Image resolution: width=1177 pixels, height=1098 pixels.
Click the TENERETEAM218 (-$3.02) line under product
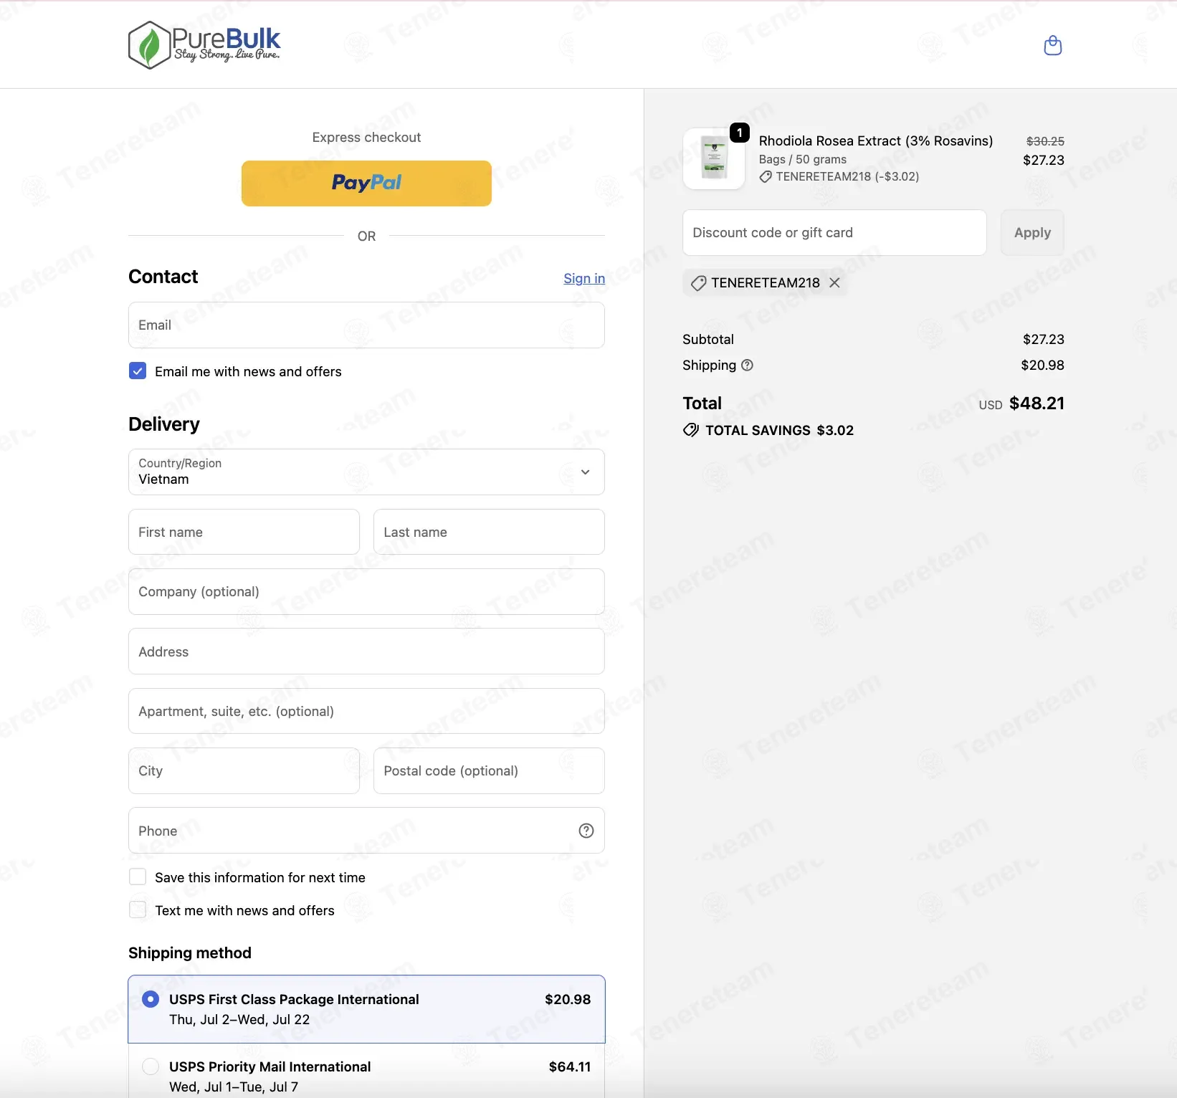pyautogui.click(x=847, y=176)
